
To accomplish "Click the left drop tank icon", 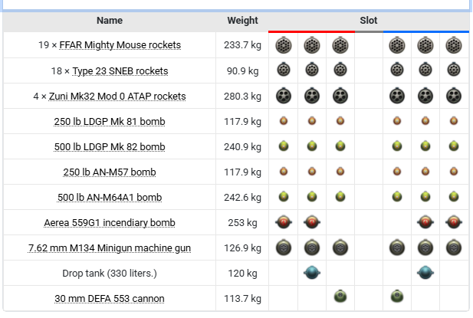I will click(x=311, y=273).
